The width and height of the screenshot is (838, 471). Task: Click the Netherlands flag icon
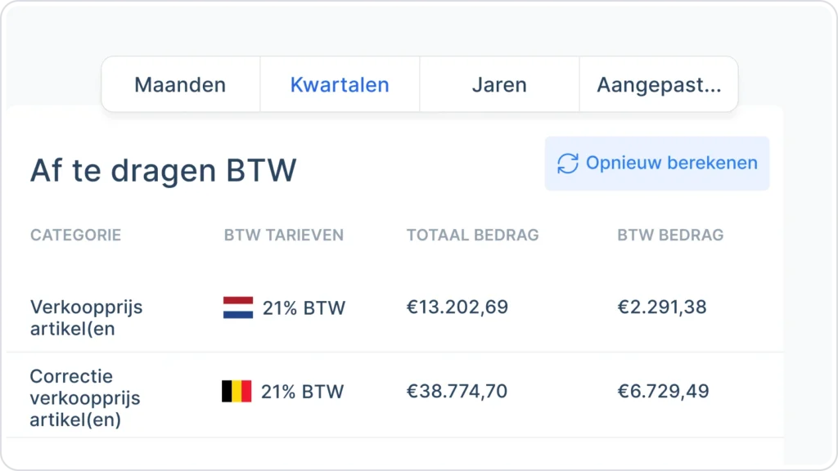click(238, 307)
